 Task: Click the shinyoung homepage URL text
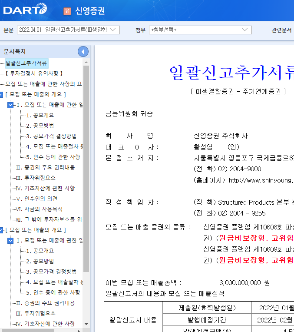[261, 180]
